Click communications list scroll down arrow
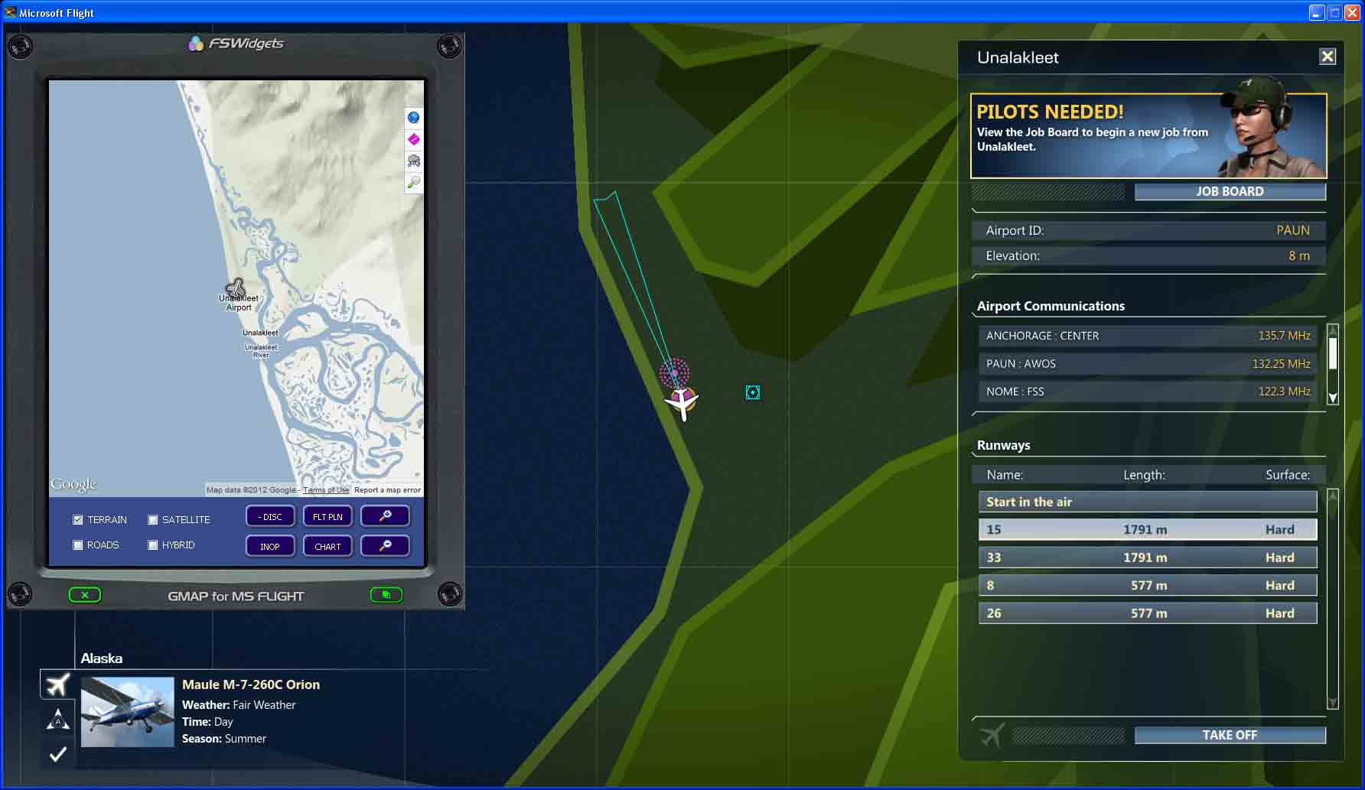 pos(1333,398)
